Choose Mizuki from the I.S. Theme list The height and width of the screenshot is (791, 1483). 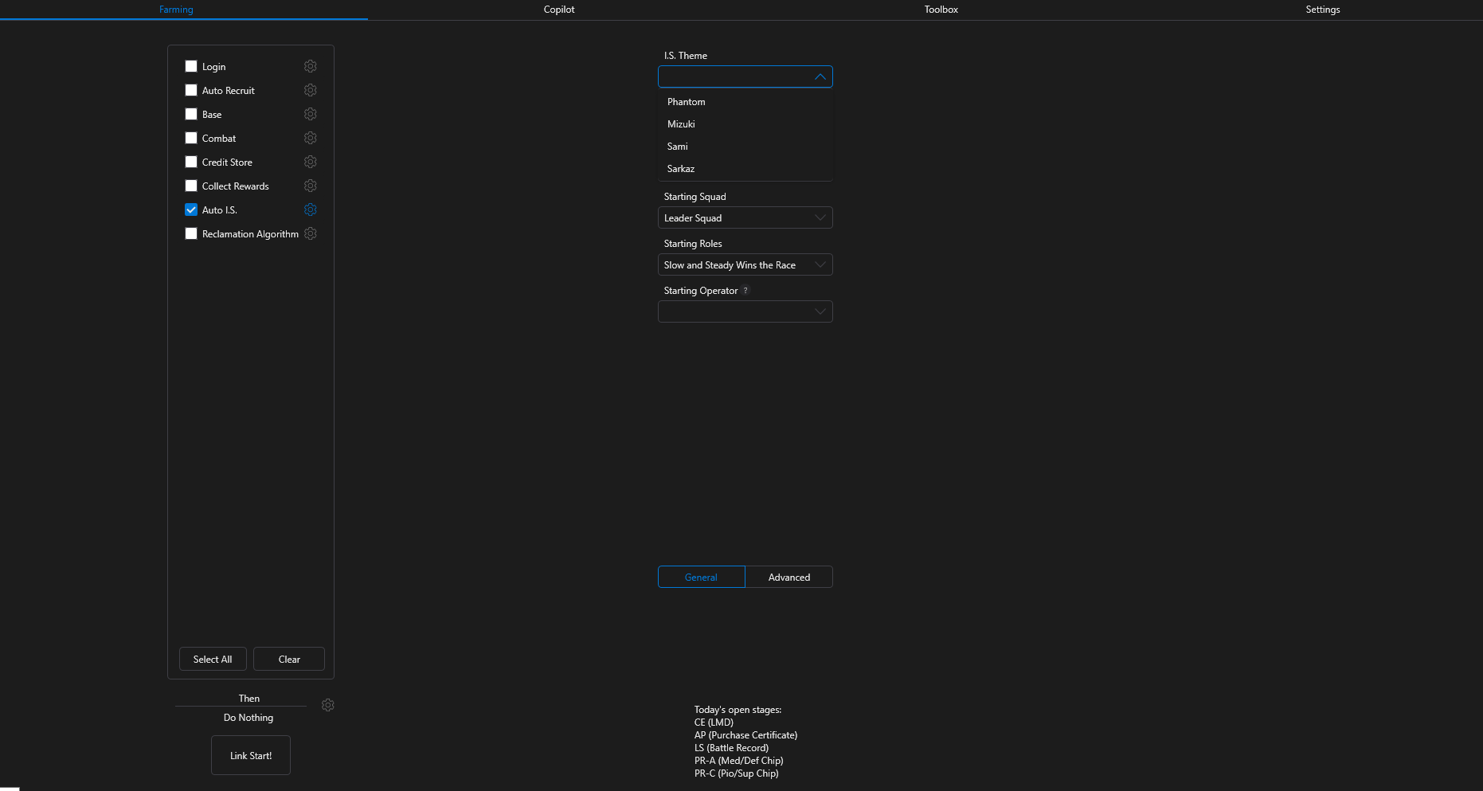click(745, 124)
